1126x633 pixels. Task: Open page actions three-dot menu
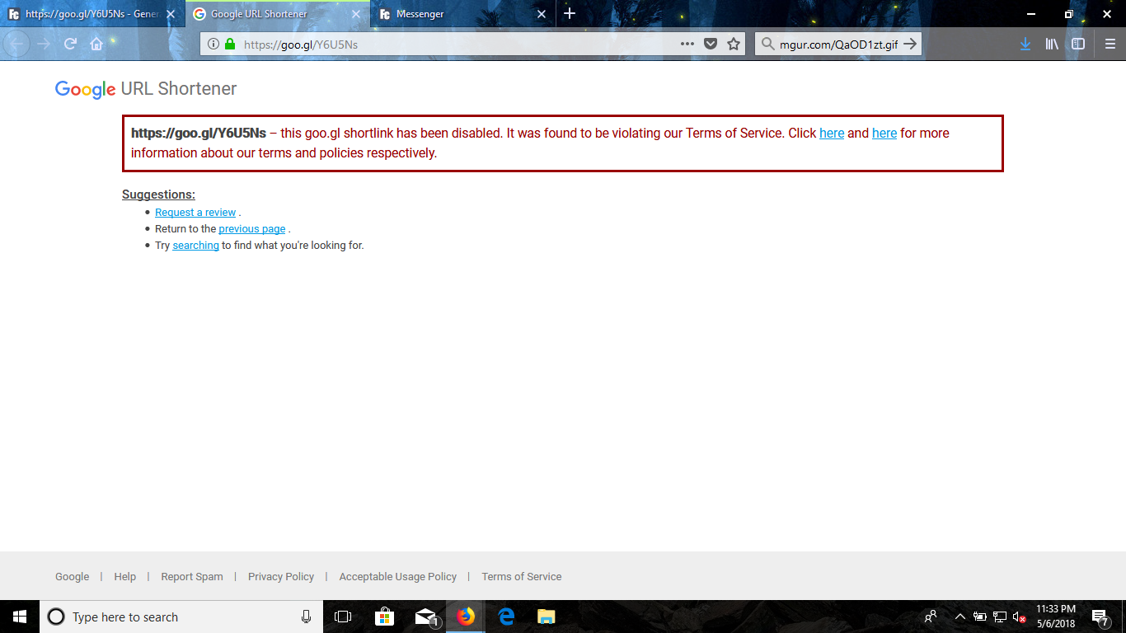point(687,45)
